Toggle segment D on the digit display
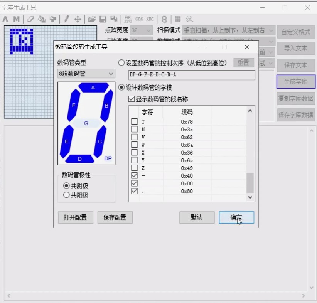This screenshot has height=303, width=317. [80, 159]
